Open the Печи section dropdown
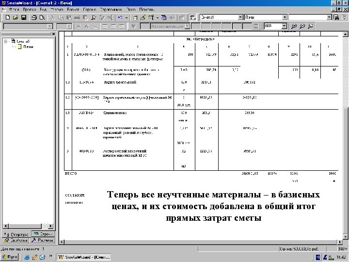 [x=285, y=17]
